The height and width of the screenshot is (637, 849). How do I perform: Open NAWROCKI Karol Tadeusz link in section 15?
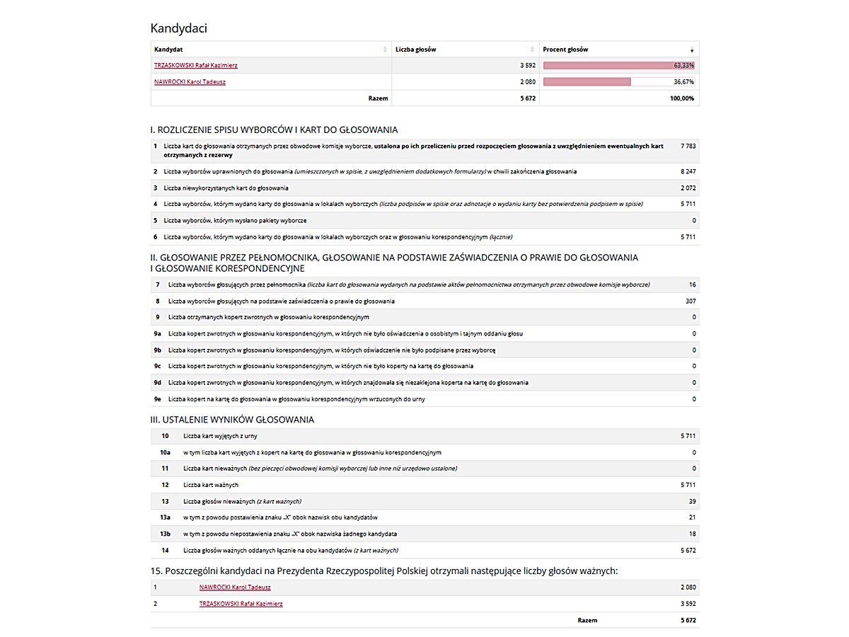(x=235, y=587)
